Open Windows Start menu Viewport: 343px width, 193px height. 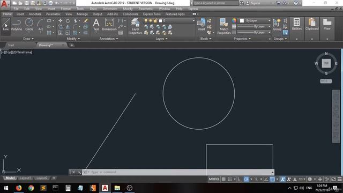[6, 188]
